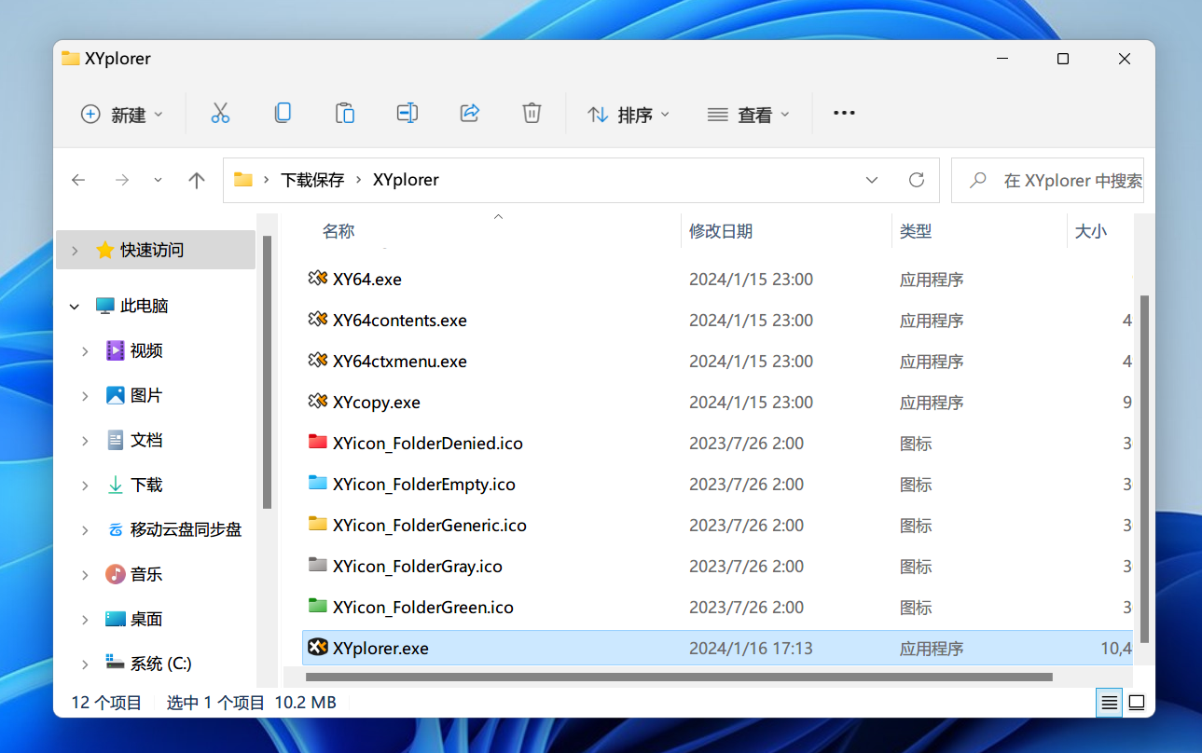Select 视频 in navigation pane
1202x753 pixels.
tap(146, 350)
